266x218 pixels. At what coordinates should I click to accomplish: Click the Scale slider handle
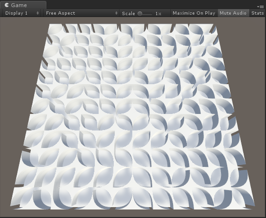(x=140, y=14)
